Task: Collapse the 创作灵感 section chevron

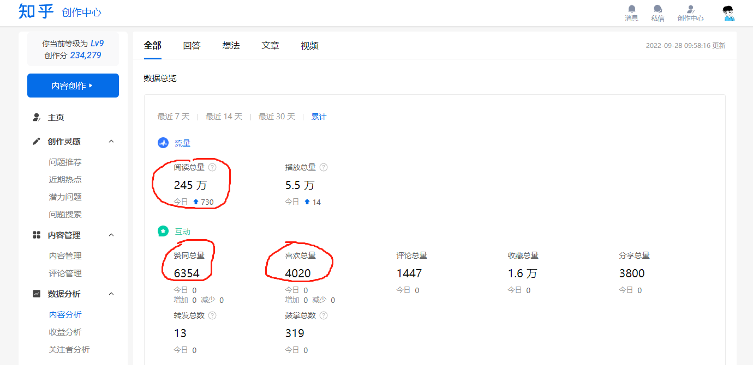Action: (x=111, y=141)
